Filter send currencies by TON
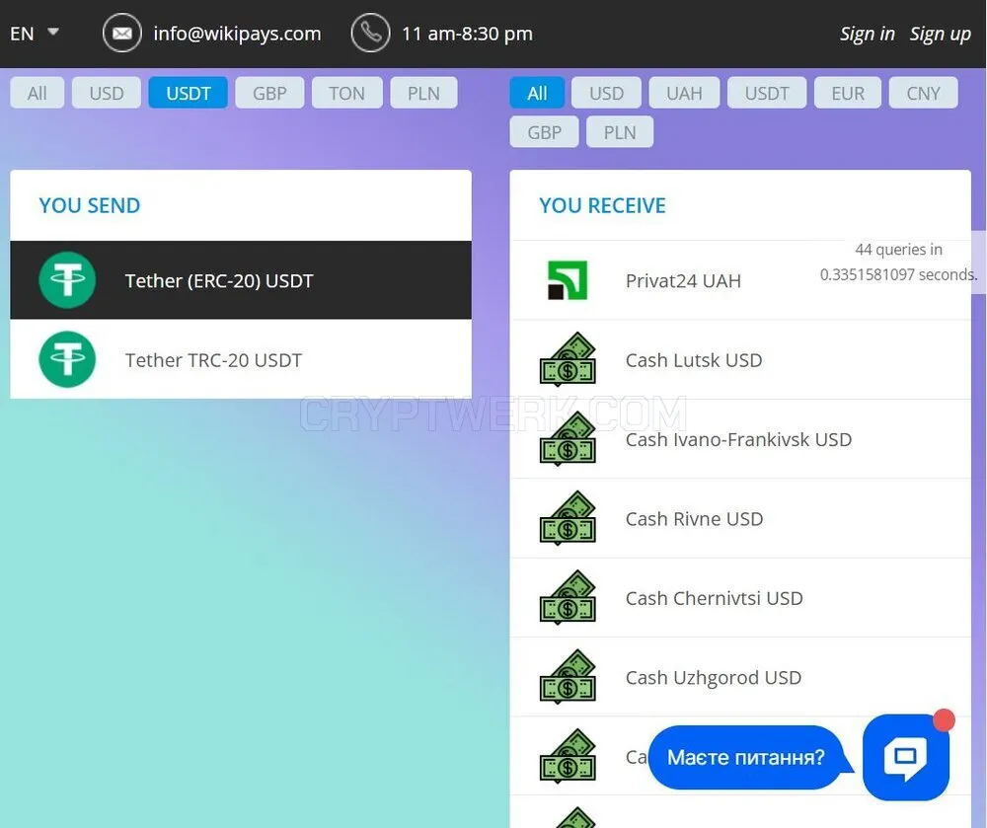 [x=346, y=93]
